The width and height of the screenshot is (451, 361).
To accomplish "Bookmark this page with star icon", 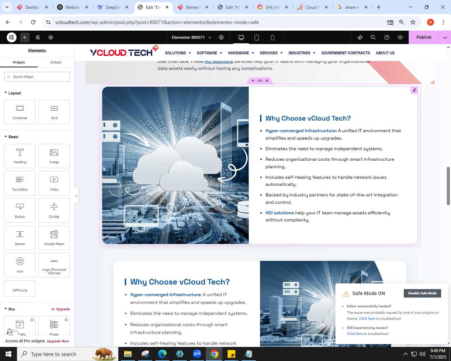I will (413, 22).
